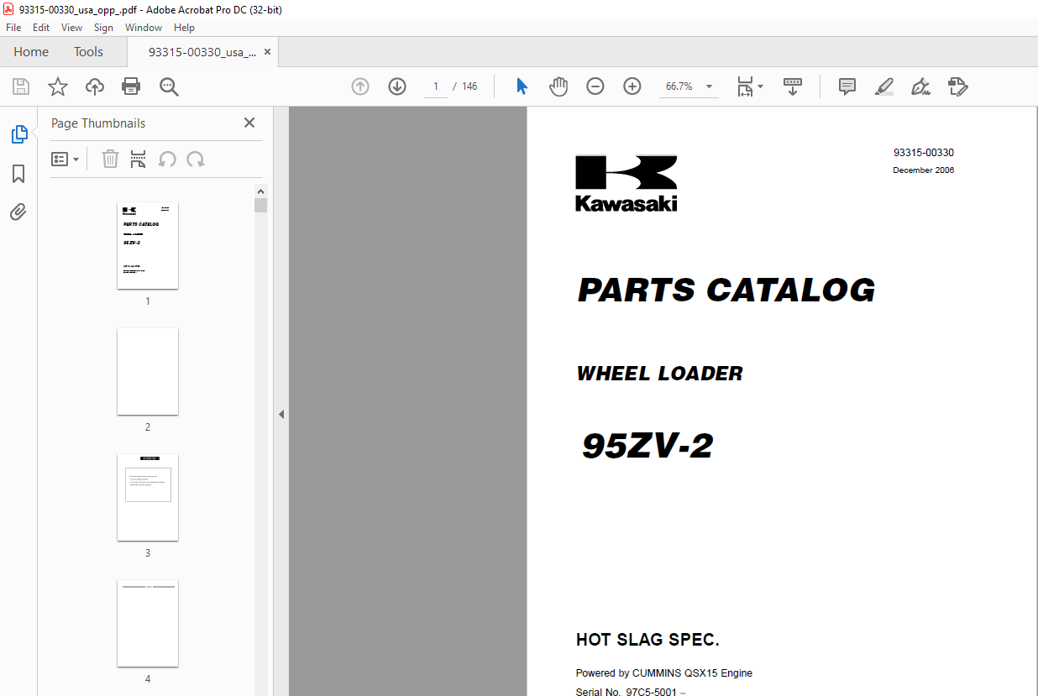Open the Bookmarks sidebar panel
The image size is (1038, 696).
[18, 174]
